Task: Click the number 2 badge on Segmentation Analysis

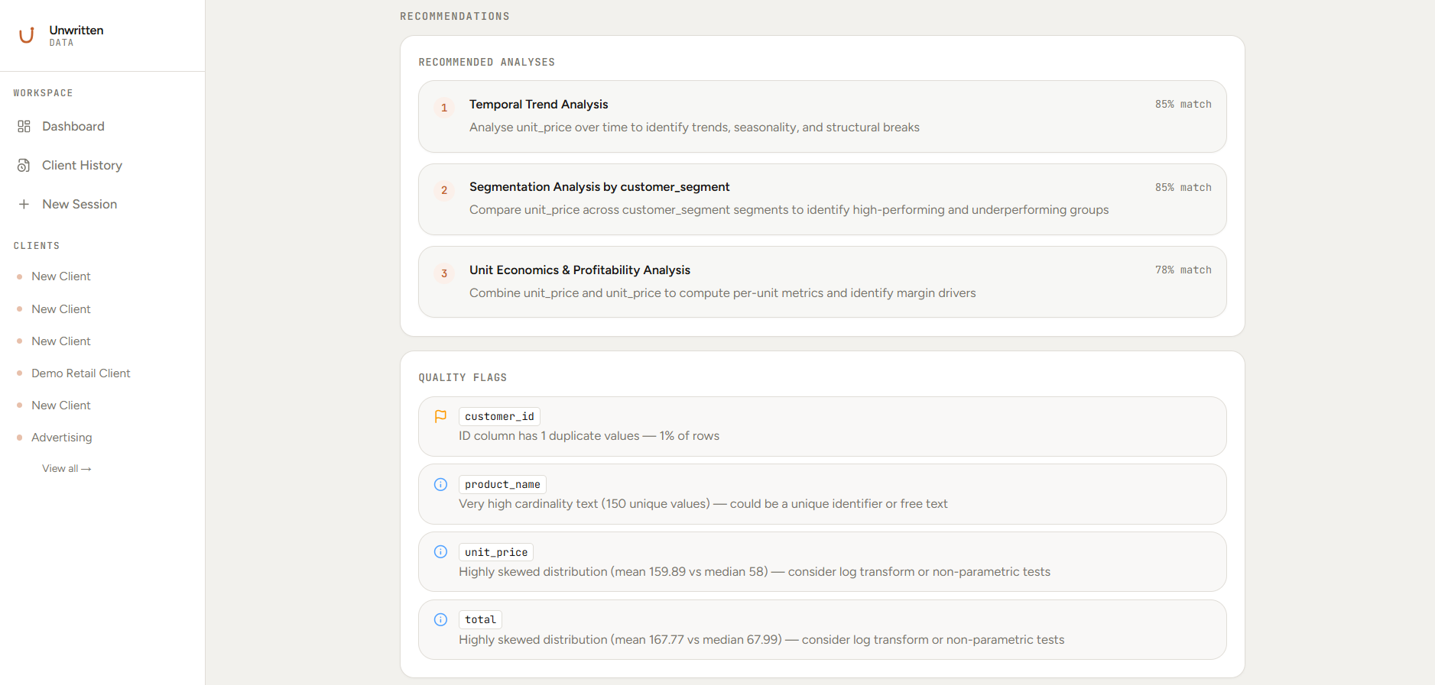Action: [444, 190]
